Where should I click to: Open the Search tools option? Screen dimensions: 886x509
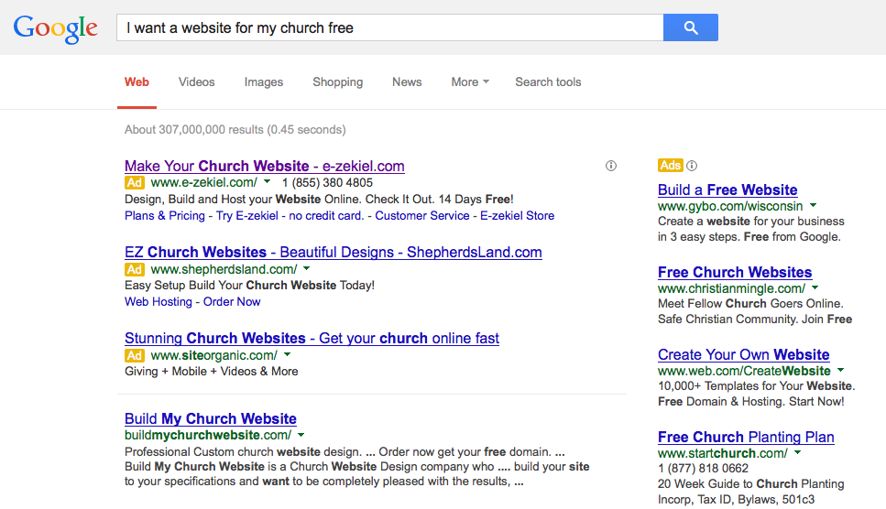(x=548, y=81)
